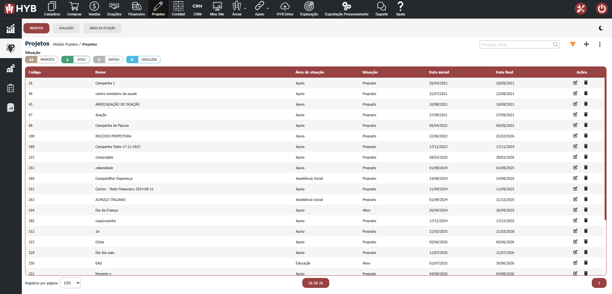
Task: Click the red power logout button
Action: click(601, 9)
